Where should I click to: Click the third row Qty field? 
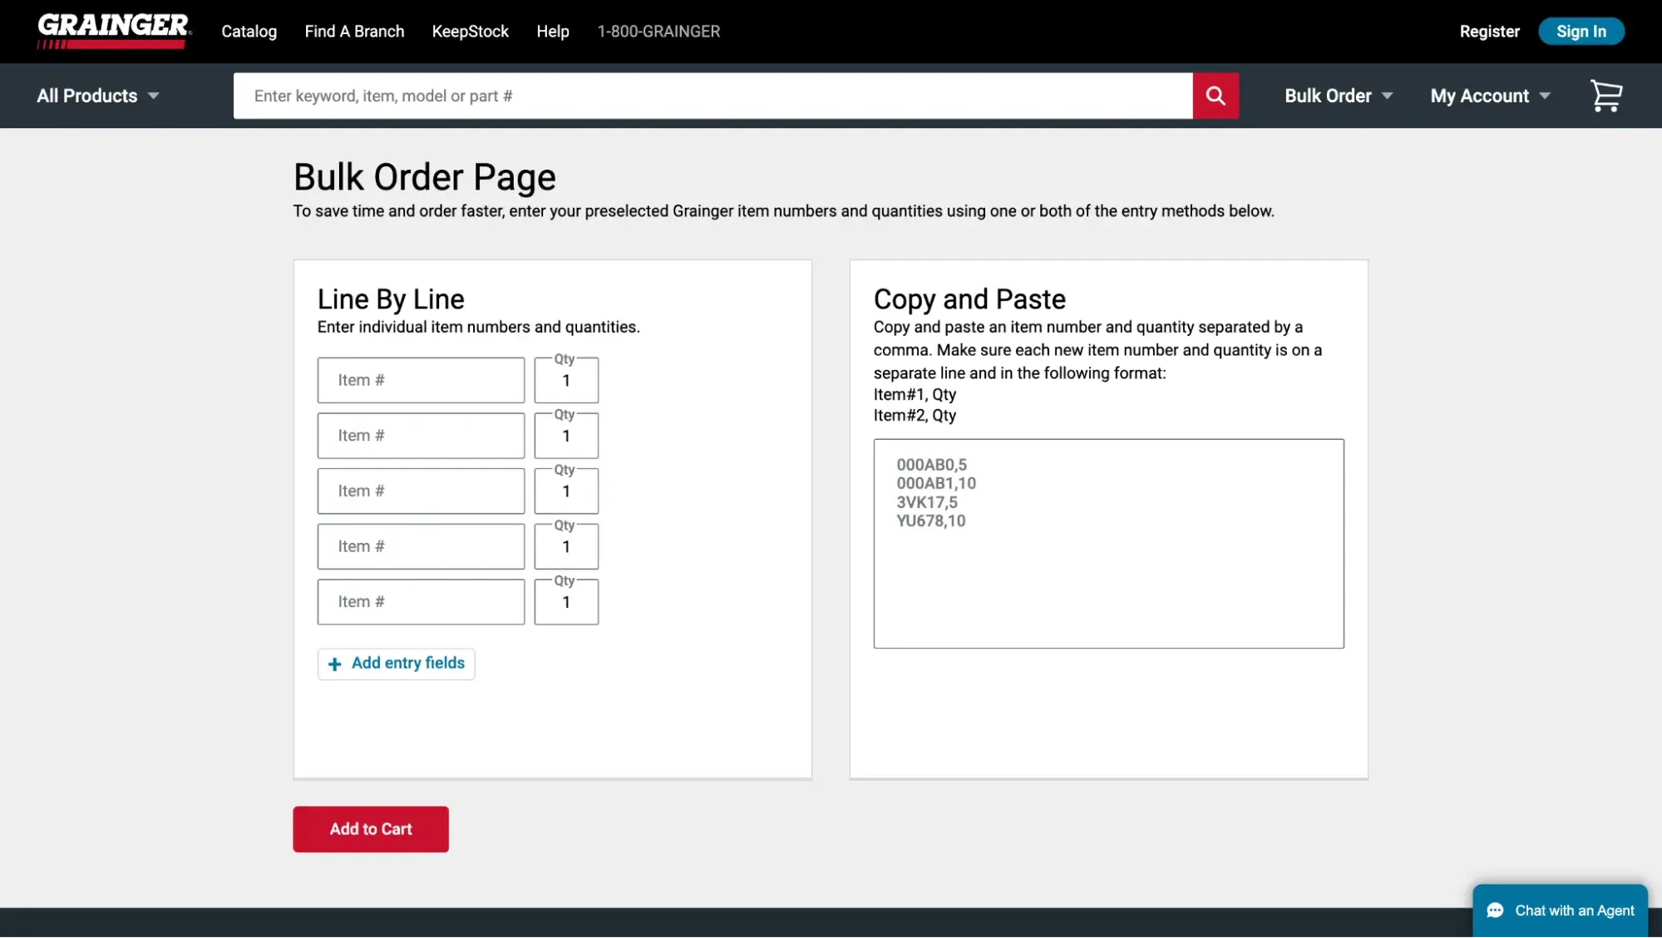pos(566,491)
